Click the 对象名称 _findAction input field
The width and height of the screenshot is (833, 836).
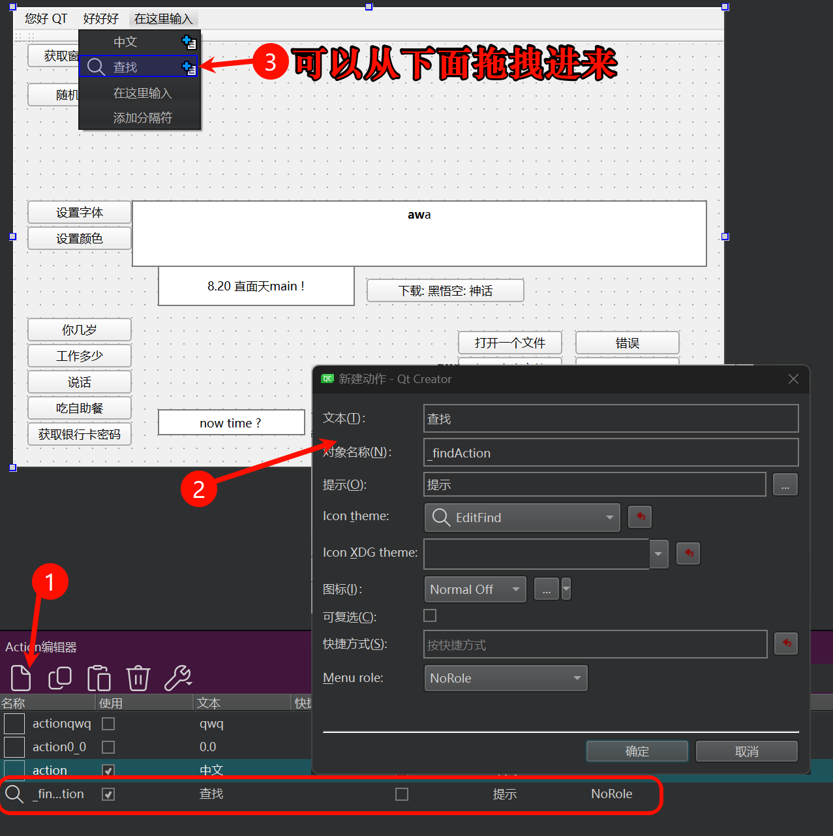pos(611,453)
